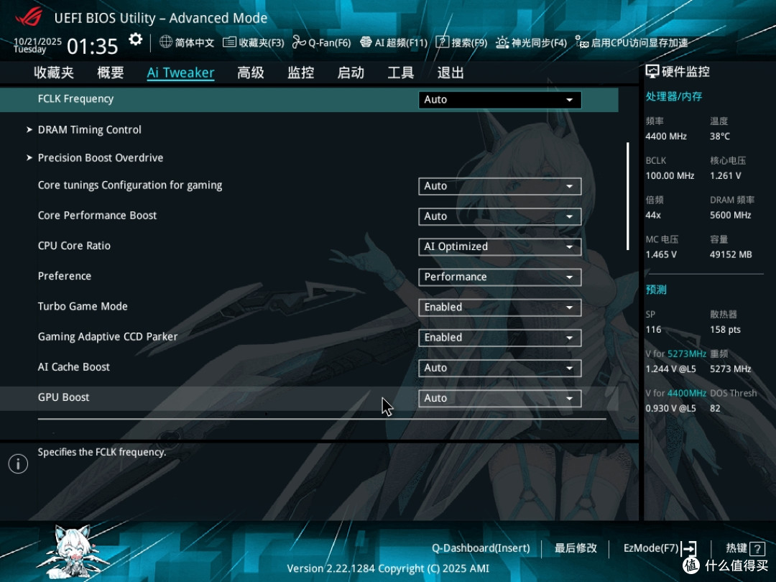Switch to the 概要 tab

click(111, 73)
